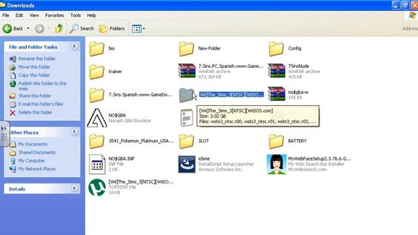Show the Folders tree pane
Image resolution: width=418 pixels, height=235 pixels.
(112, 28)
